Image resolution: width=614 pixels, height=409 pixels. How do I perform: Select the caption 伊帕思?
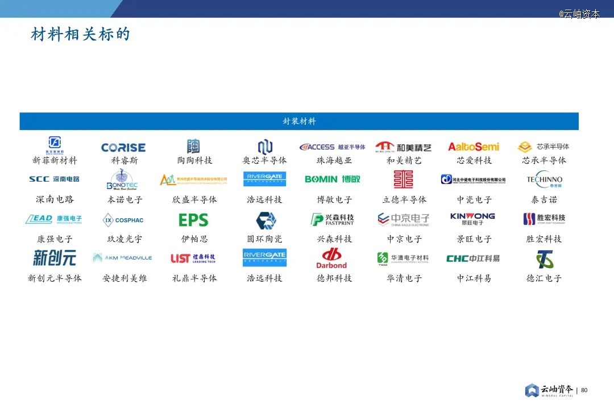[x=194, y=239]
